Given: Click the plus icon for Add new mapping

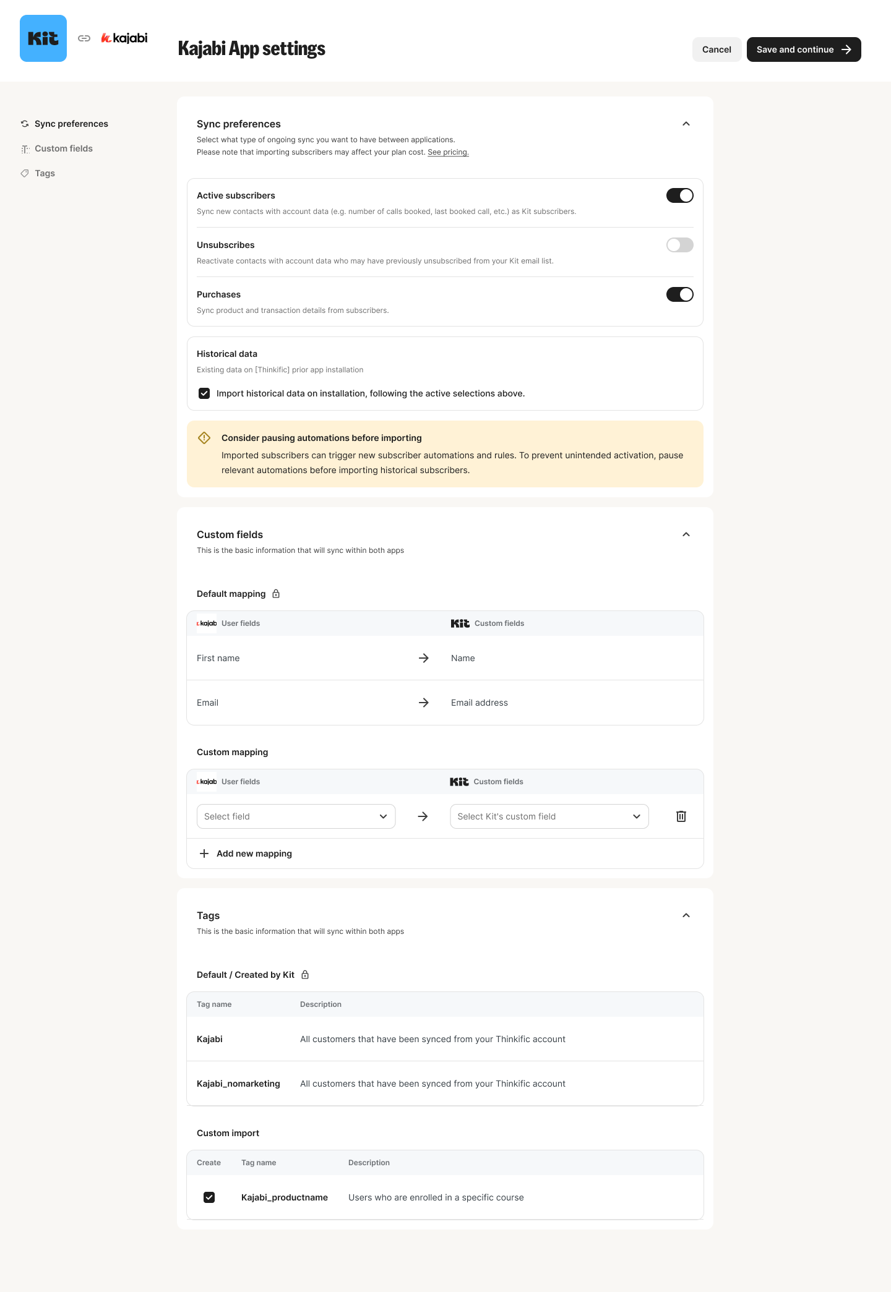Looking at the screenshot, I should click(x=204, y=853).
